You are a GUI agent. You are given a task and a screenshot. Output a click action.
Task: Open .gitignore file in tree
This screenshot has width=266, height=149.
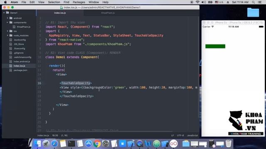(18, 53)
